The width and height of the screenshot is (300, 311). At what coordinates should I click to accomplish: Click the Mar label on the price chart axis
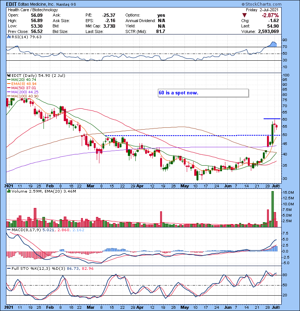coord(90,186)
